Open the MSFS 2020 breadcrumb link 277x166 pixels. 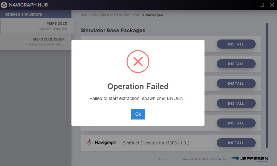coord(110,15)
